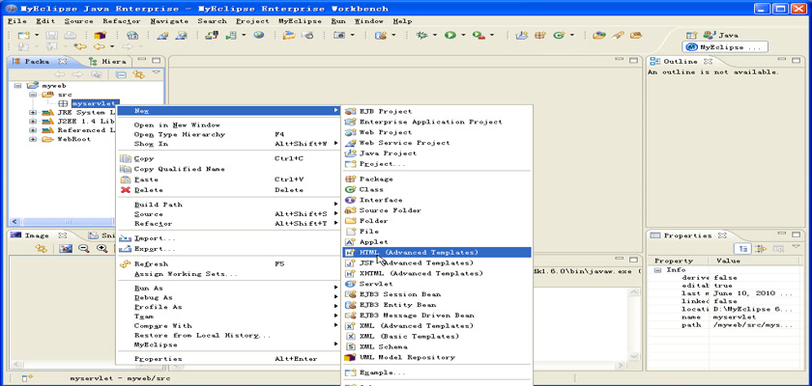Minimize the Outline panel
The image size is (812, 386).
(783, 61)
